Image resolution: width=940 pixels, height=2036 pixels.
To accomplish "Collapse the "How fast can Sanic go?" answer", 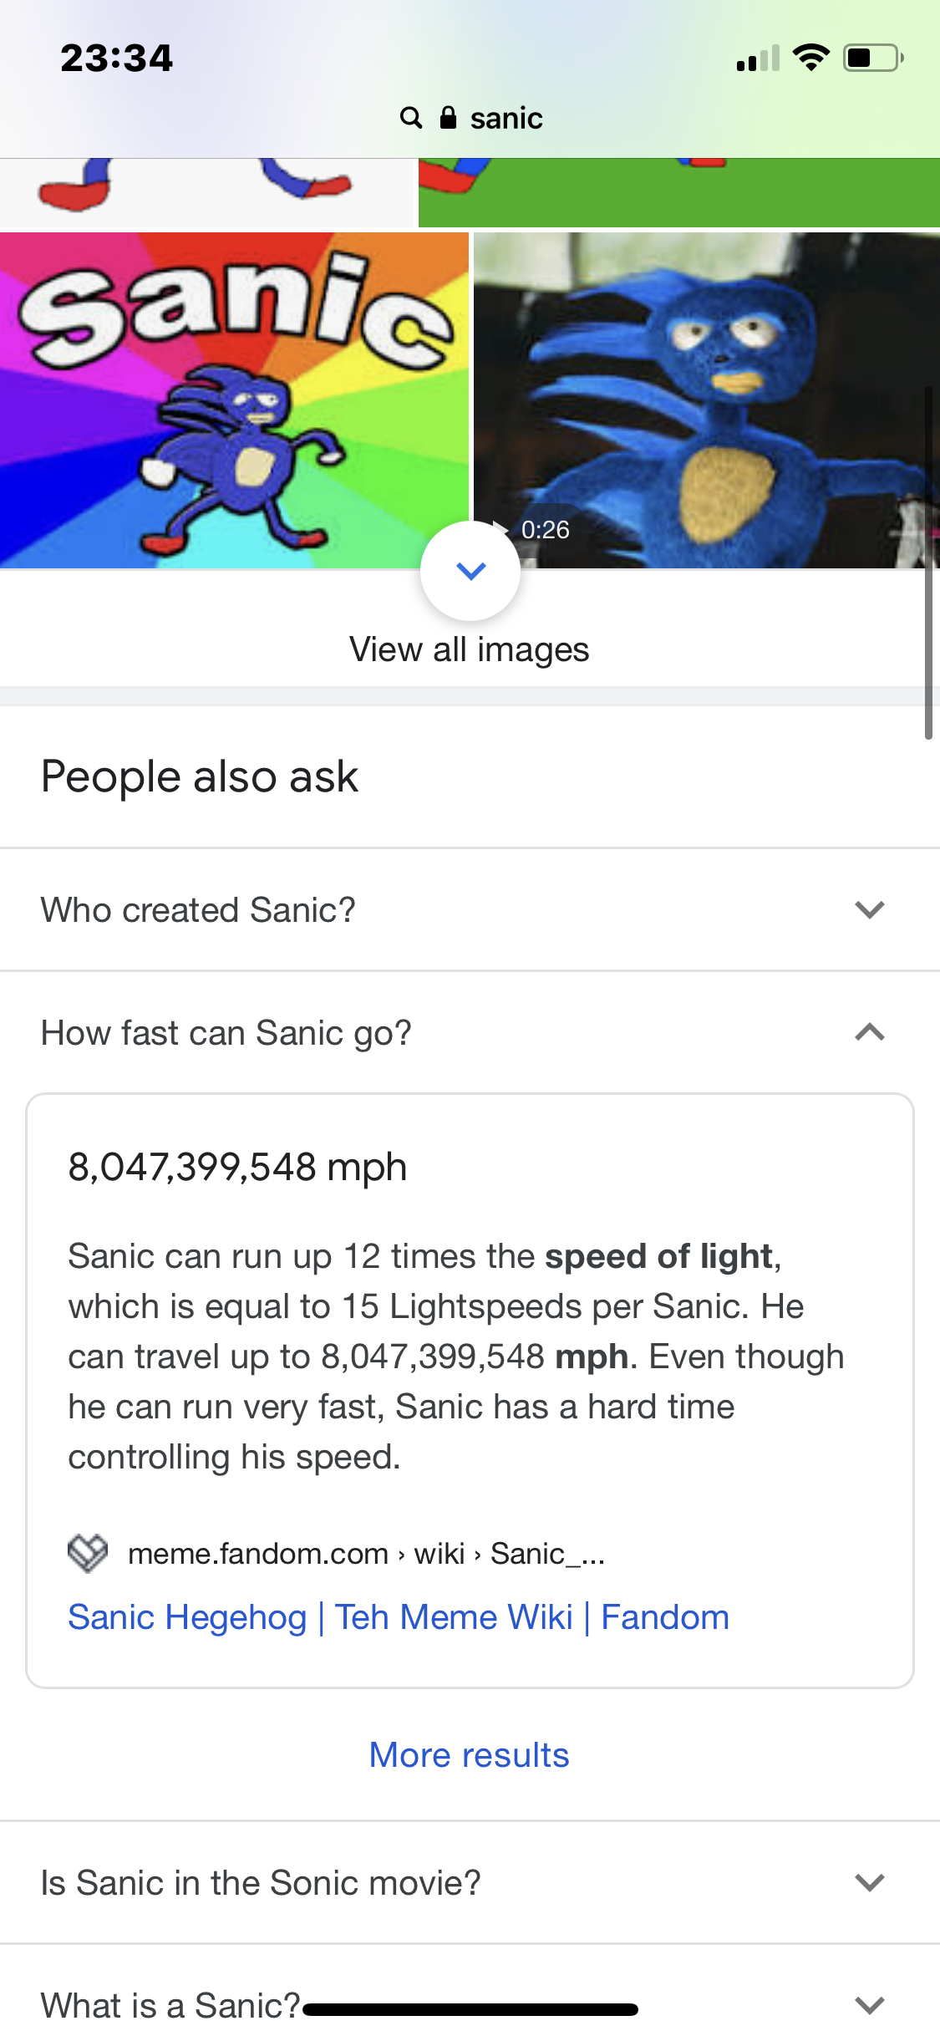I will (869, 1033).
